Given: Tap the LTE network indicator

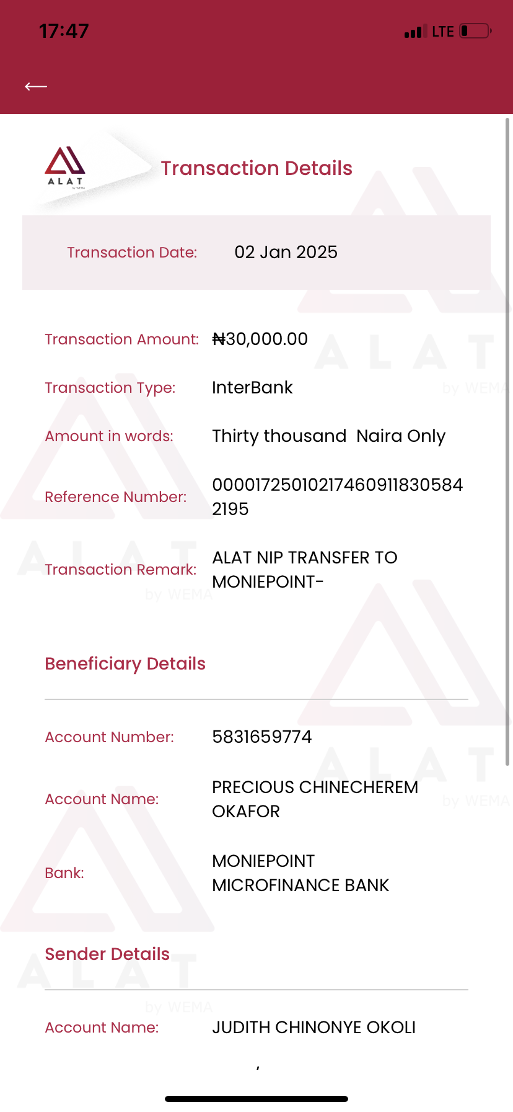Looking at the screenshot, I should coord(443,32).
